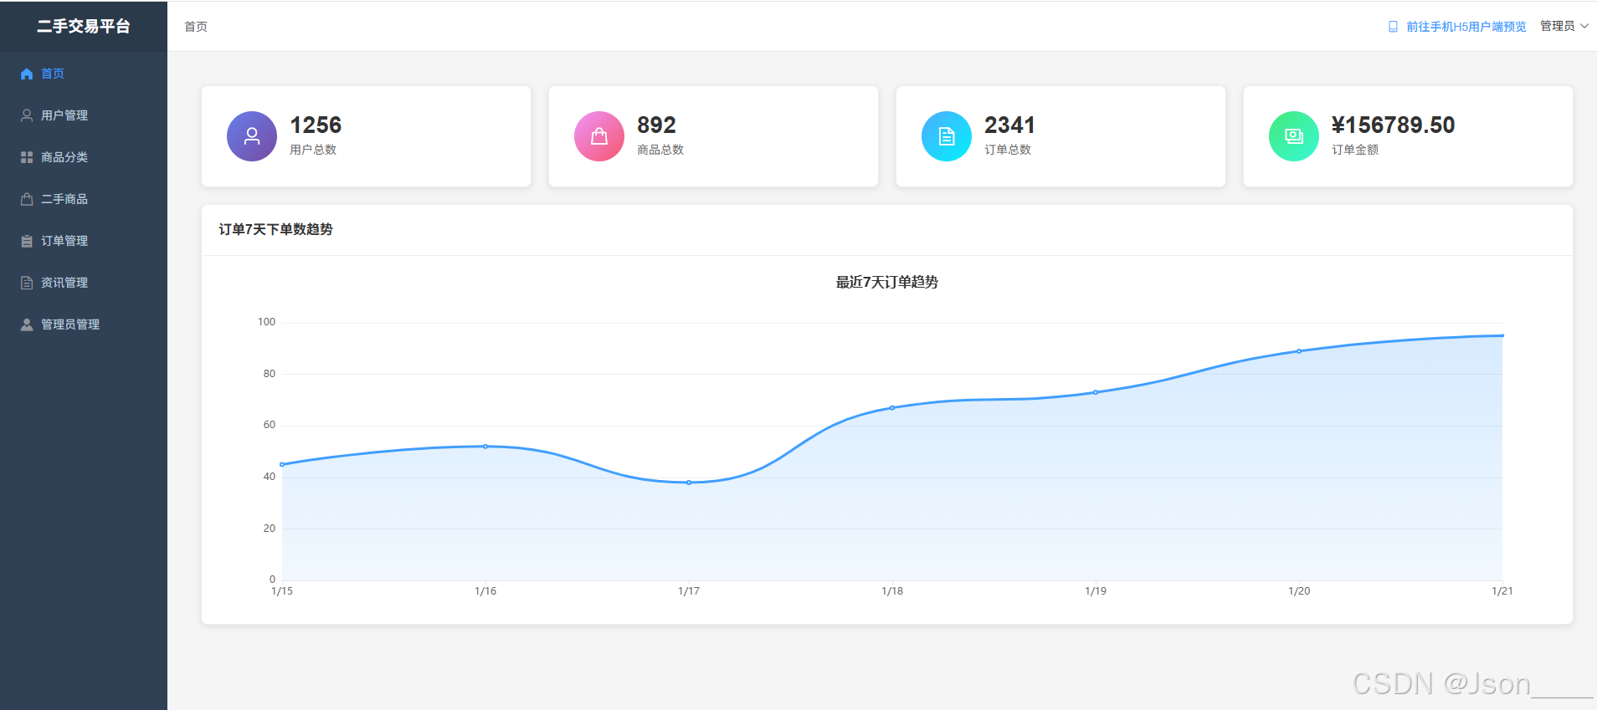Viewport: 1597px width, 710px height.
Task: Click the mobile phone icon in header
Action: 1393,27
